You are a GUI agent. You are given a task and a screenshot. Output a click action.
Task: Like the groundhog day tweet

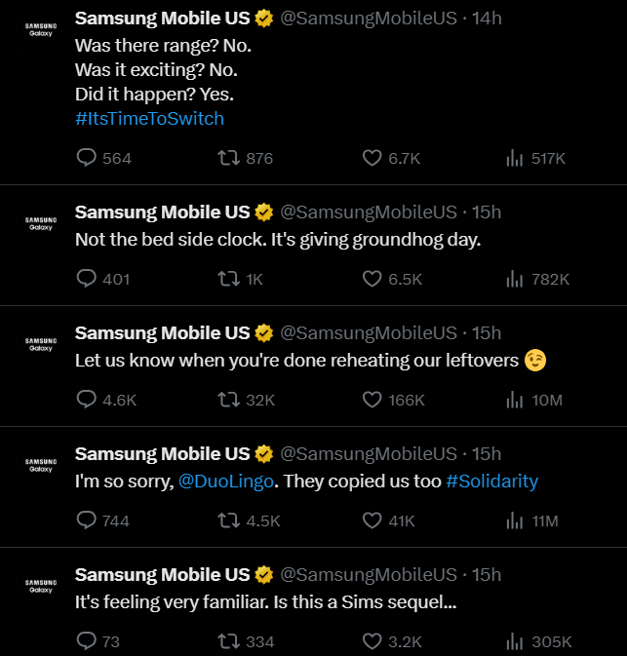[372, 279]
